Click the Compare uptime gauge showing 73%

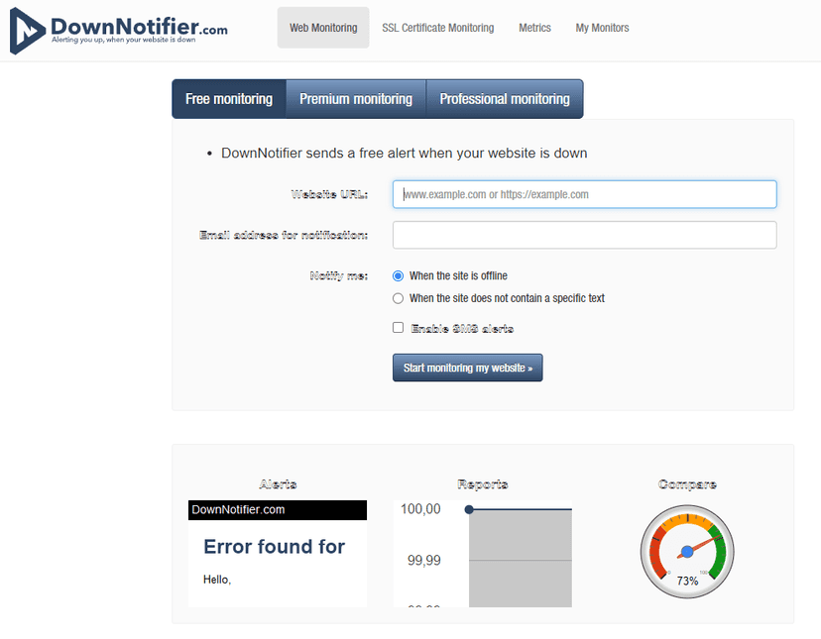[x=686, y=551]
